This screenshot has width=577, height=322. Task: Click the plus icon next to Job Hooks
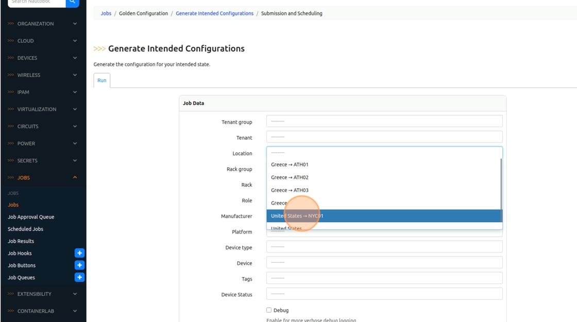[x=79, y=253]
